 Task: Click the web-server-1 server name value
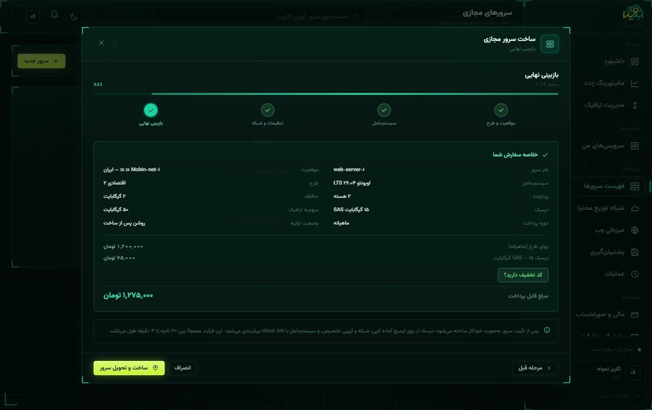tap(349, 170)
